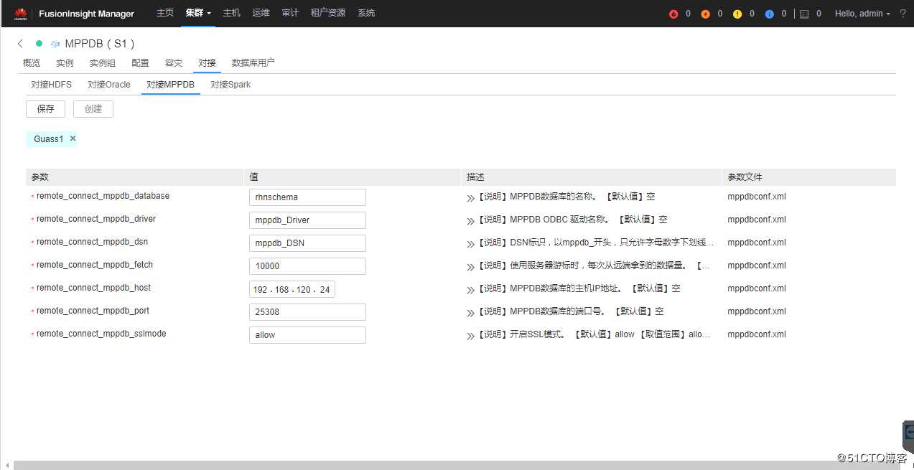Click the FusionInsight Manager title
Image resolution: width=914 pixels, height=470 pixels.
86,14
